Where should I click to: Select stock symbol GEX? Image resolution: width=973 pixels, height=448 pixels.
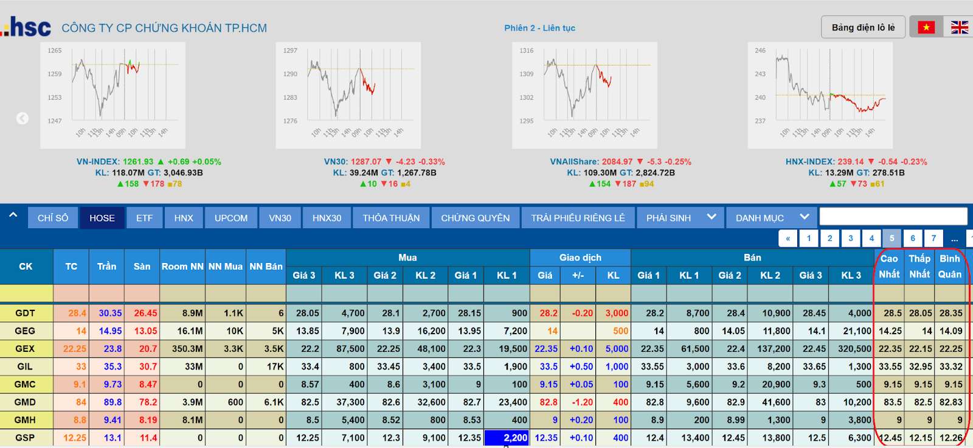pos(26,348)
